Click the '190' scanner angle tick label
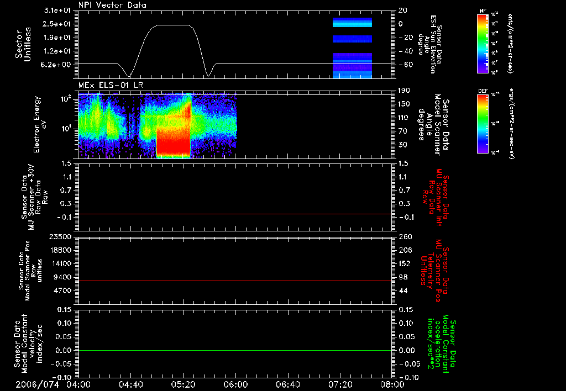This screenshot has width=566, height=391. (x=404, y=91)
